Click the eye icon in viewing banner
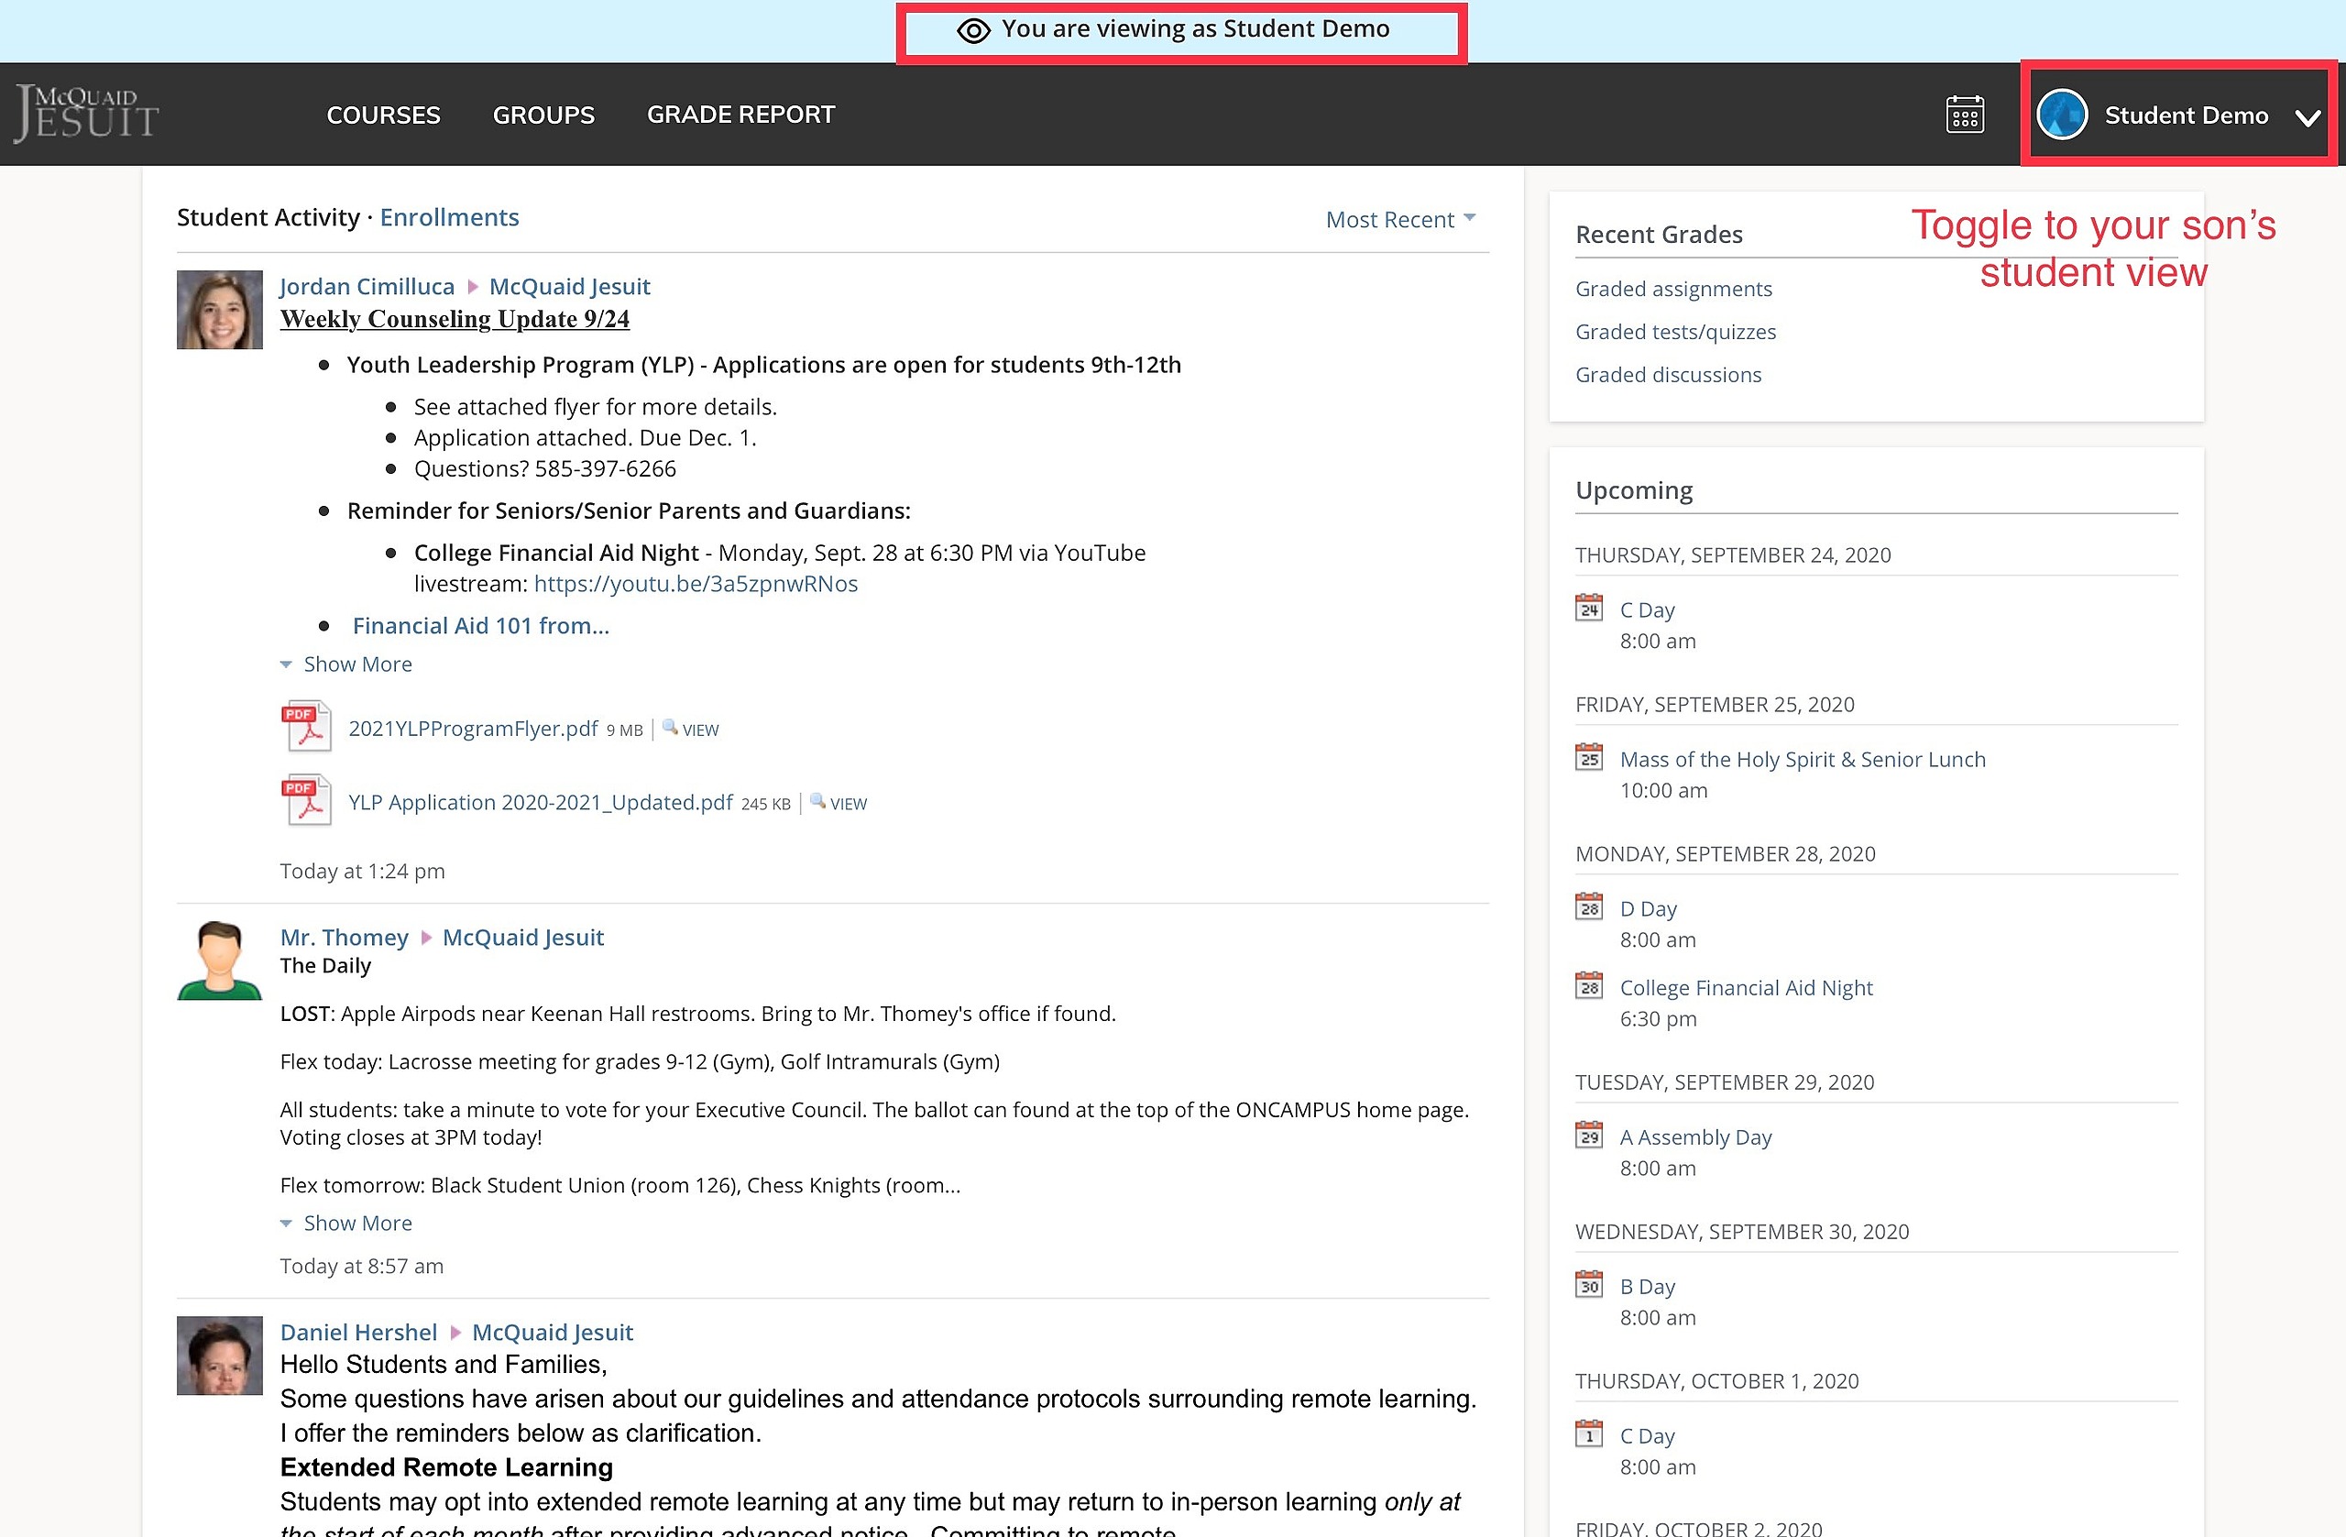This screenshot has width=2346, height=1537. tap(973, 30)
